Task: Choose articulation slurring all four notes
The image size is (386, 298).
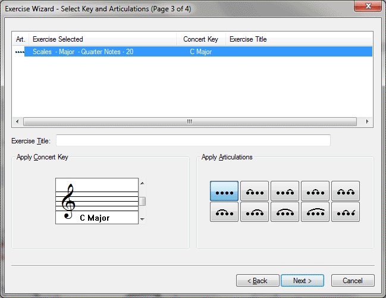Action: tap(285, 212)
